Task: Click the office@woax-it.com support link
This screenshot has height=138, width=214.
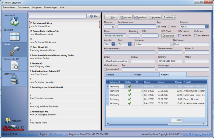Action: click(58, 134)
